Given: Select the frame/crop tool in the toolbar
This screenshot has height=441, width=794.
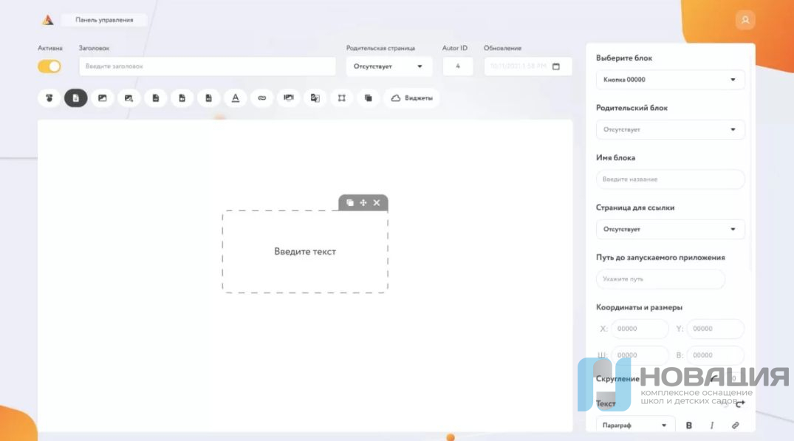Looking at the screenshot, I should pos(341,98).
